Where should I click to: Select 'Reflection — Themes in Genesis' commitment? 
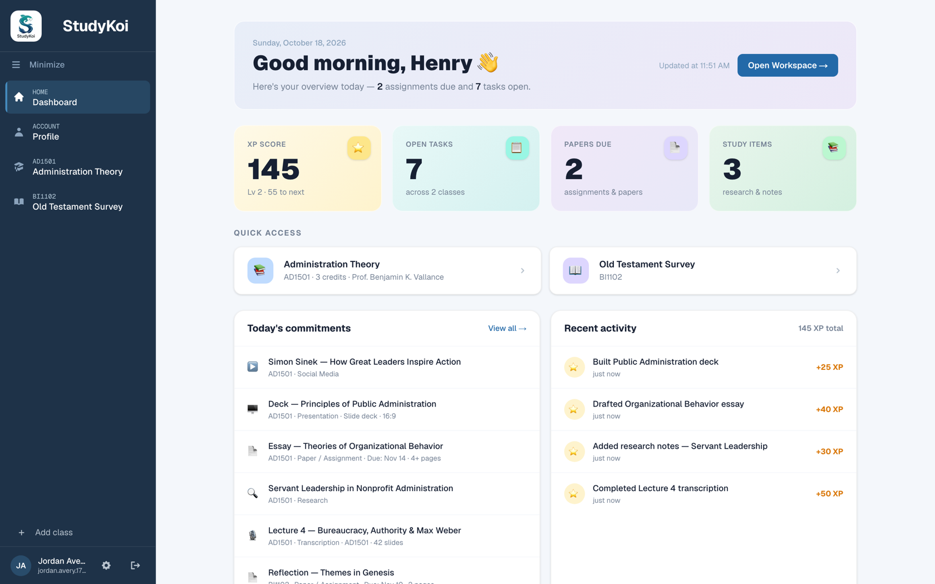click(387, 571)
